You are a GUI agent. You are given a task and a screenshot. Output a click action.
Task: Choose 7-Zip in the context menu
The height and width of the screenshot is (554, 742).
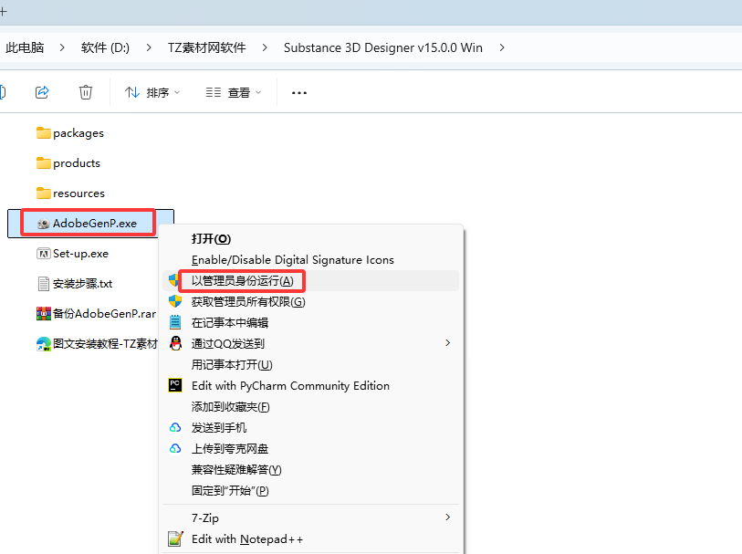[310, 518]
